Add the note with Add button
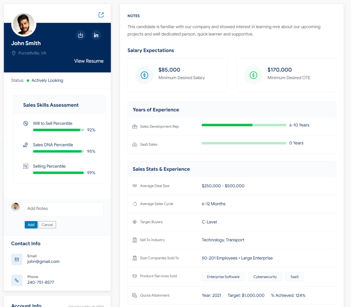 (31, 225)
